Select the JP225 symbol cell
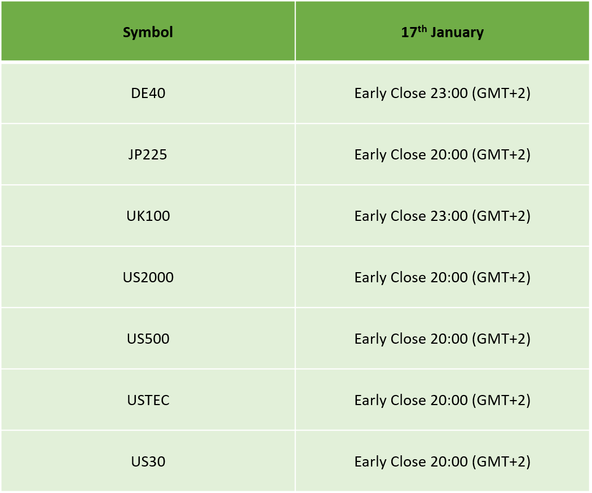Viewport: 592px width, 493px height. click(148, 154)
